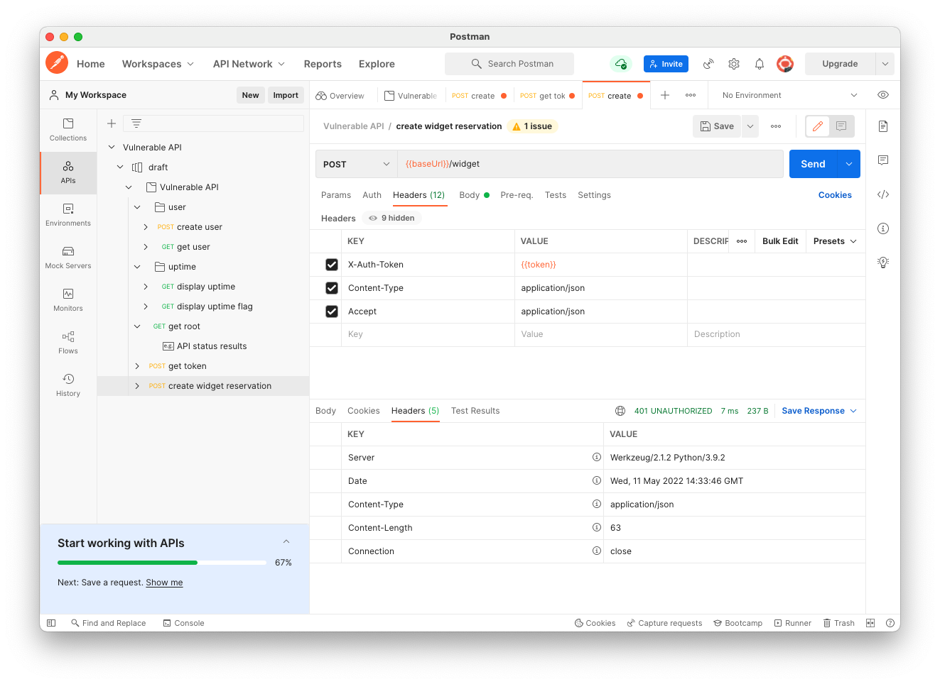Uncheck the X-Auth-Token header checkbox
Viewport: 940px width, 684px height.
(332, 265)
